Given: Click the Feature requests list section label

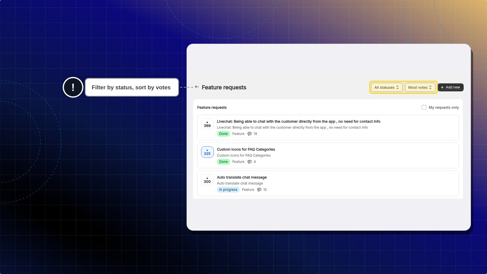Looking at the screenshot, I should 212,108.
